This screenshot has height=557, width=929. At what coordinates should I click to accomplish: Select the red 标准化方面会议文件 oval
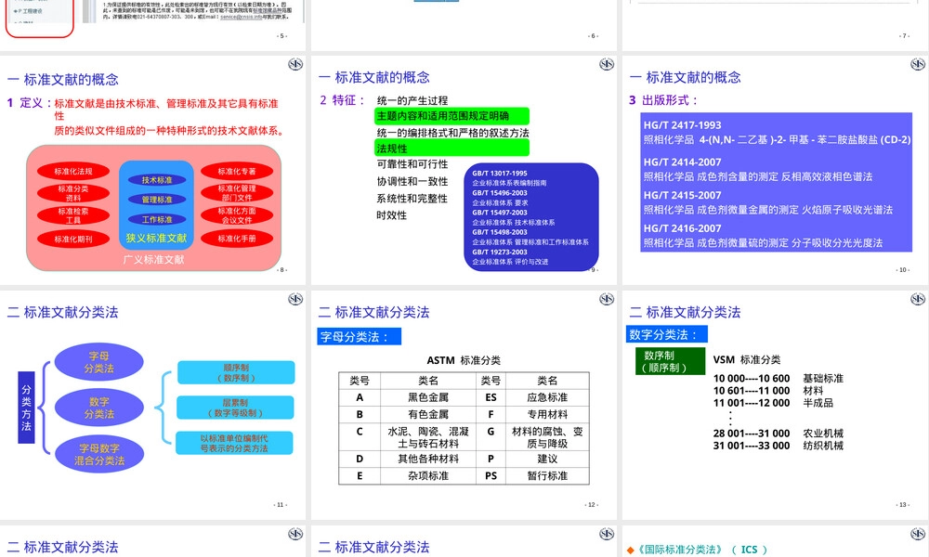click(x=237, y=215)
